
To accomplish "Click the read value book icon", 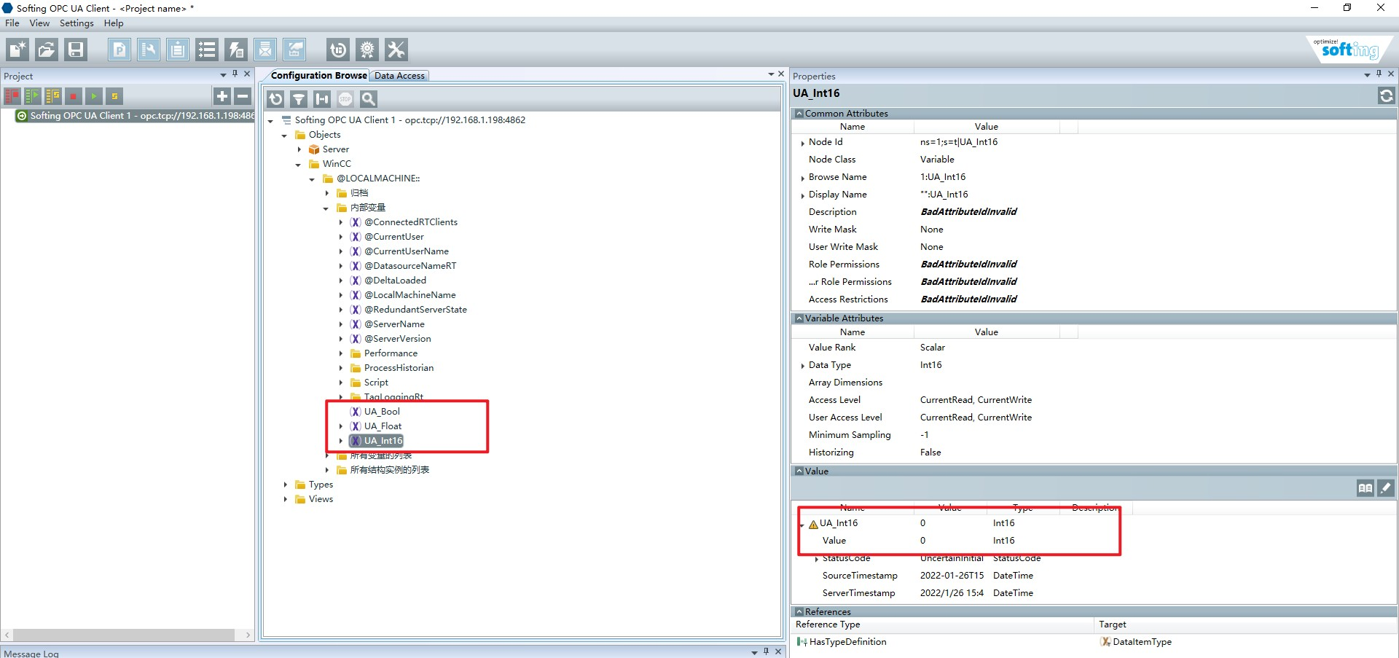I will coord(1365,488).
